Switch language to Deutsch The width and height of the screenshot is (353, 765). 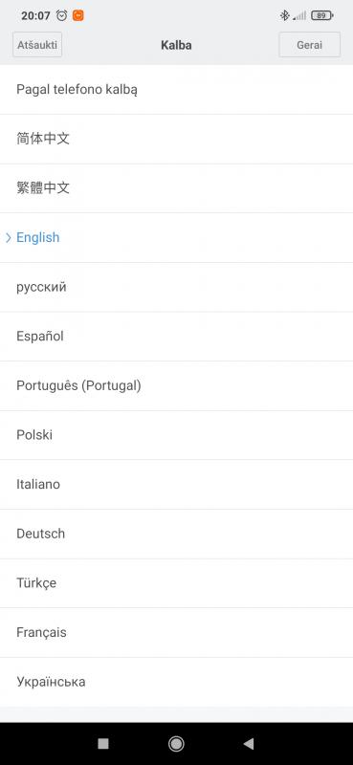[176, 535]
